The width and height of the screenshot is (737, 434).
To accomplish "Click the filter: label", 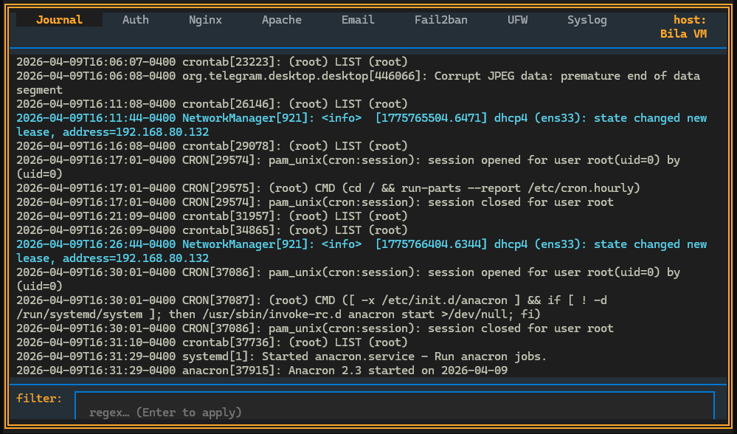I will click(39, 398).
